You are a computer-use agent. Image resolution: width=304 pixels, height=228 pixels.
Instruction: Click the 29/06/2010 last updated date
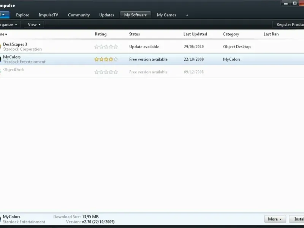coord(194,47)
